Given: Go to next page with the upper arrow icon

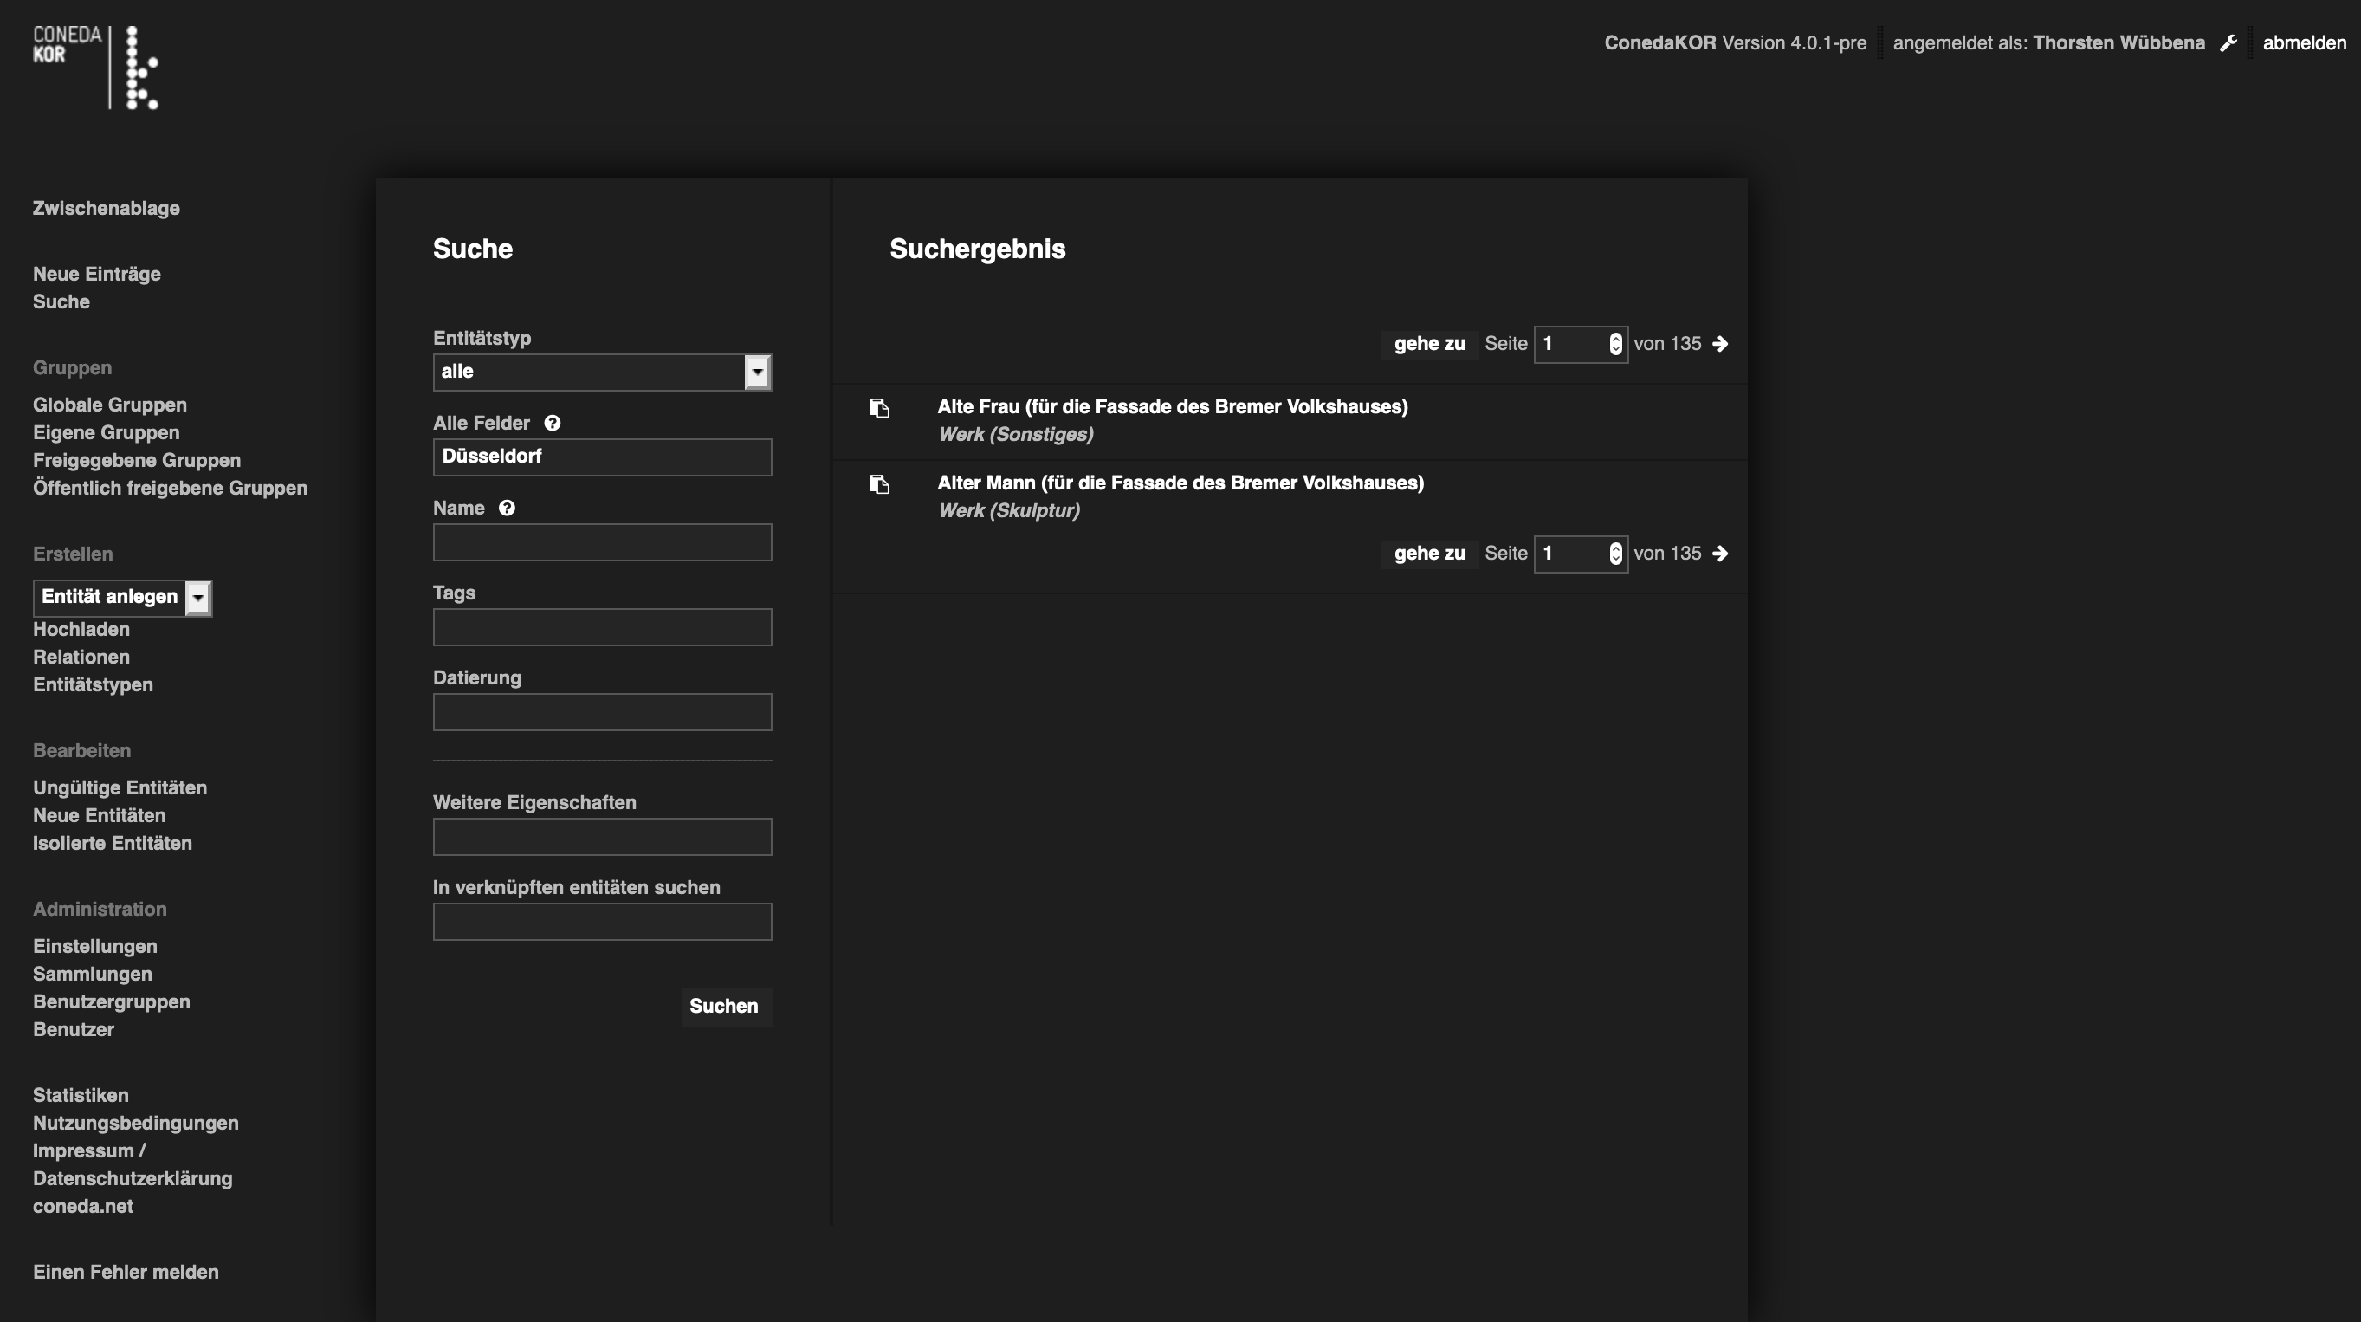Looking at the screenshot, I should [1721, 344].
